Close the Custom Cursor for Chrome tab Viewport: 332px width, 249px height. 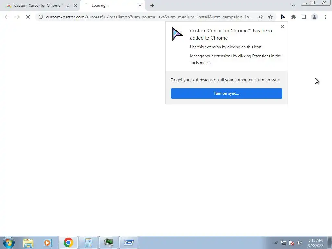click(x=75, y=6)
